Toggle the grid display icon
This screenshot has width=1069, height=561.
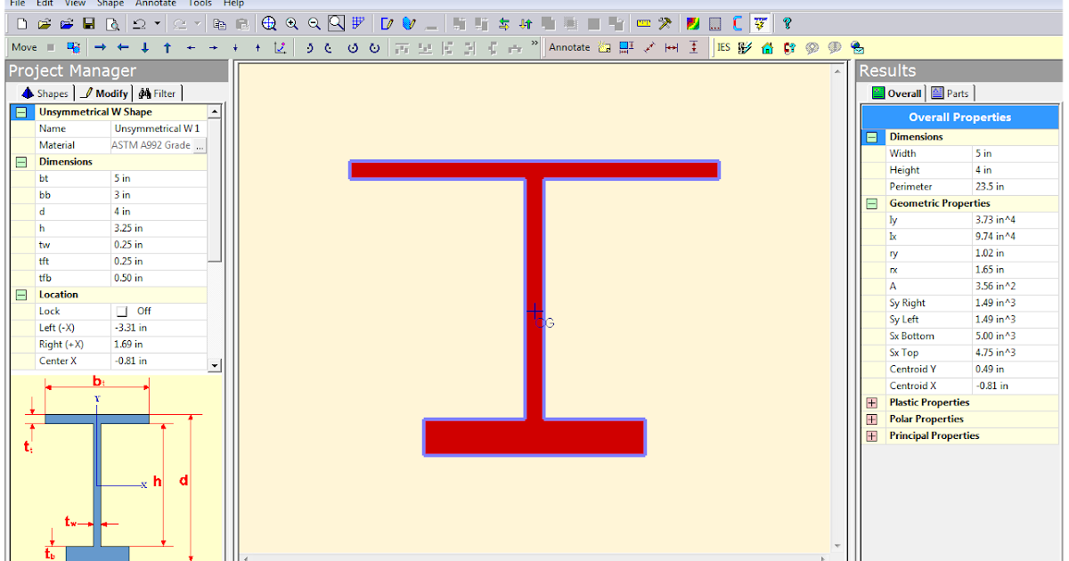358,24
